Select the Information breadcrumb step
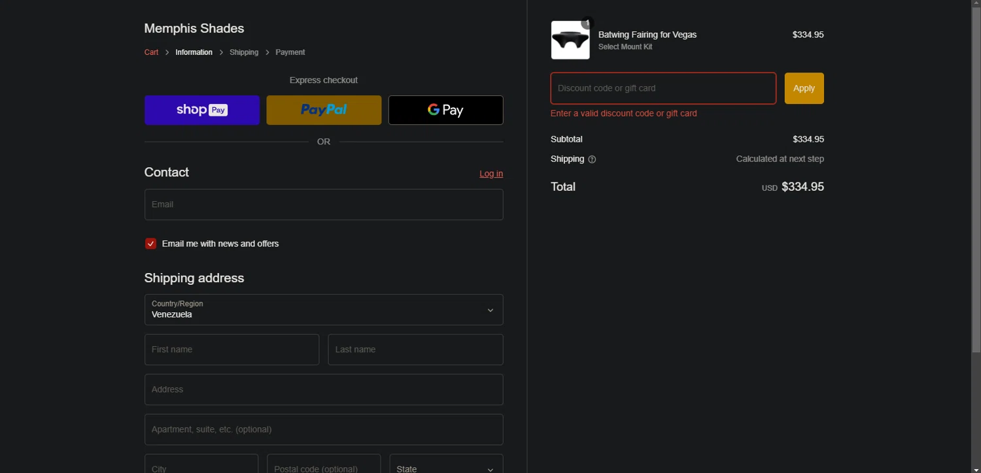This screenshot has width=981, height=473. 194,52
